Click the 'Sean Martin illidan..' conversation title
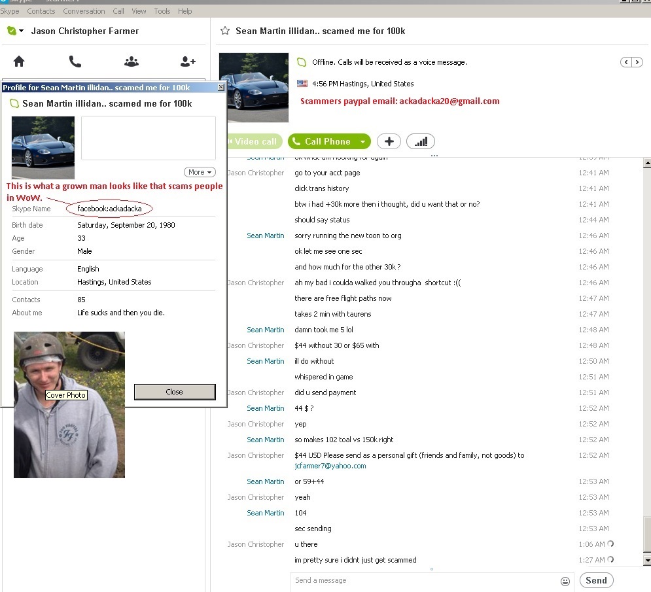Image resolution: width=651 pixels, height=592 pixels. click(x=320, y=31)
